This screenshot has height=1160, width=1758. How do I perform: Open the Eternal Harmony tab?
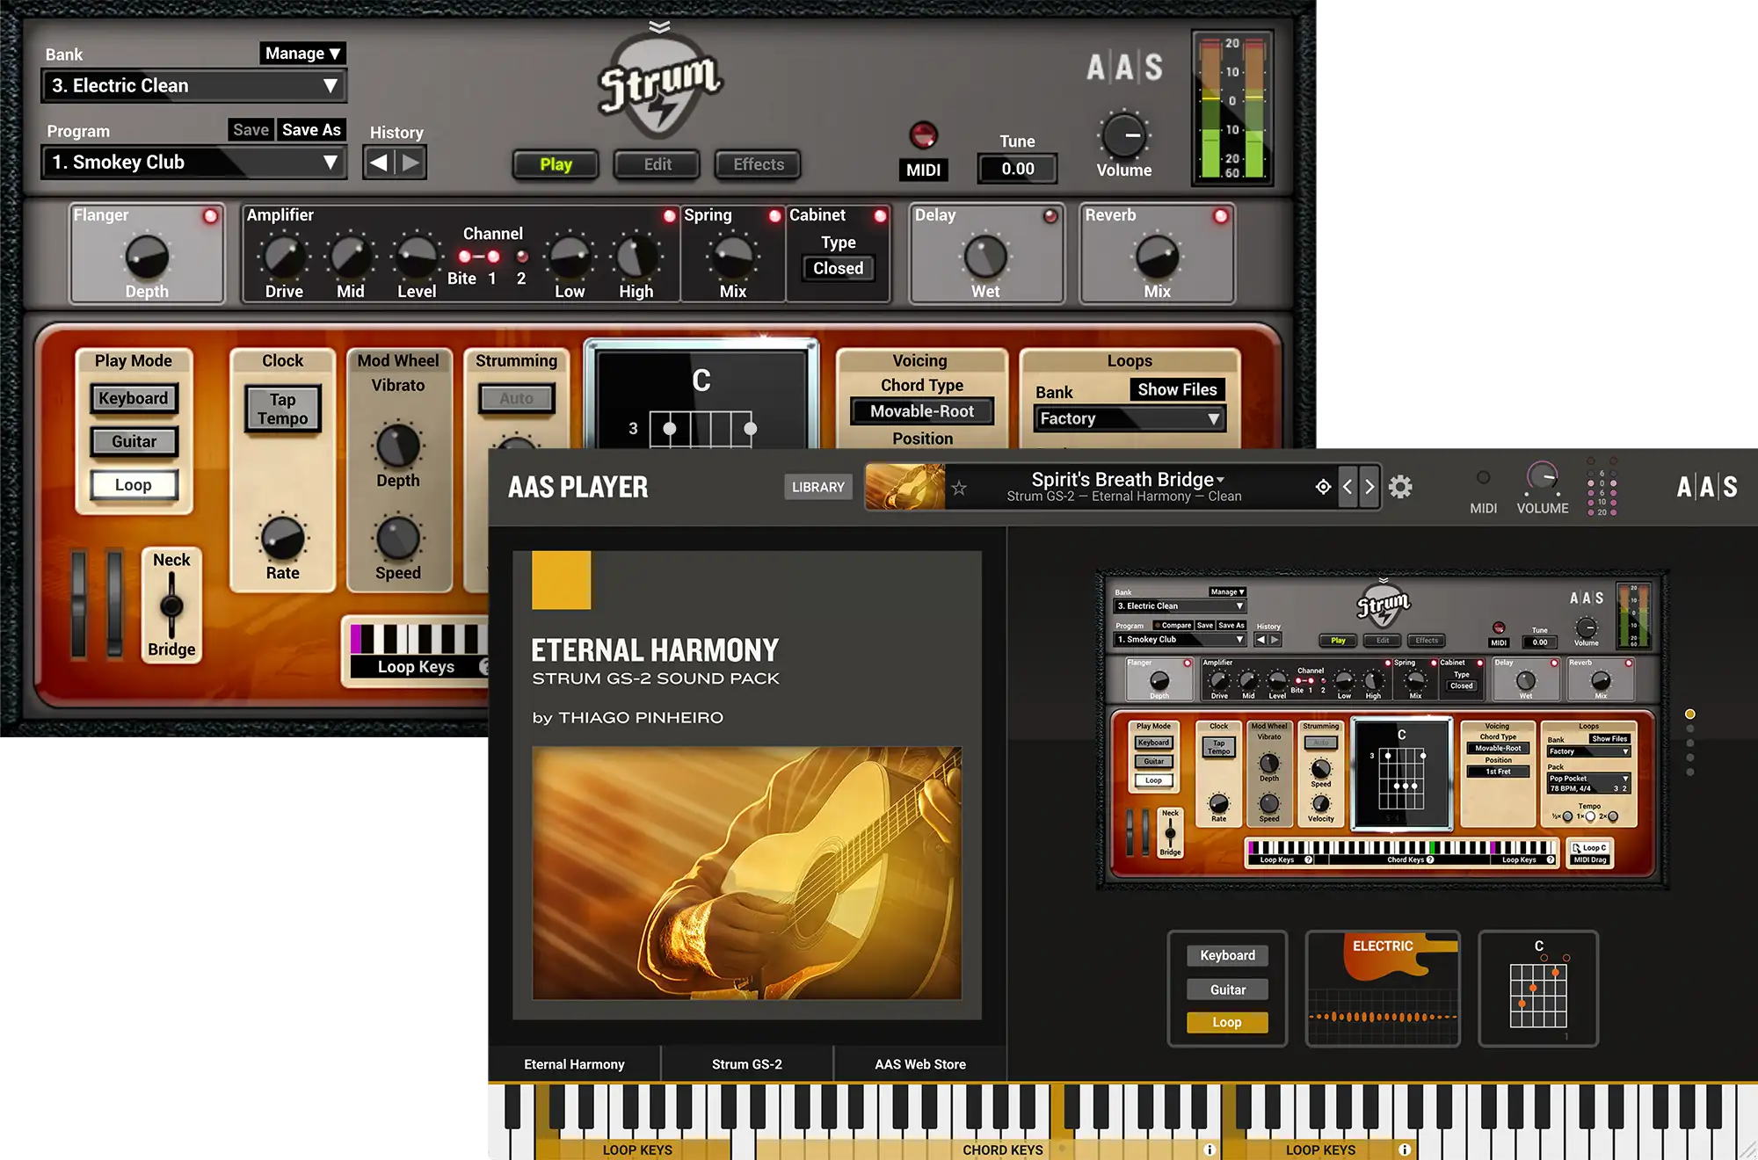coord(574,1064)
